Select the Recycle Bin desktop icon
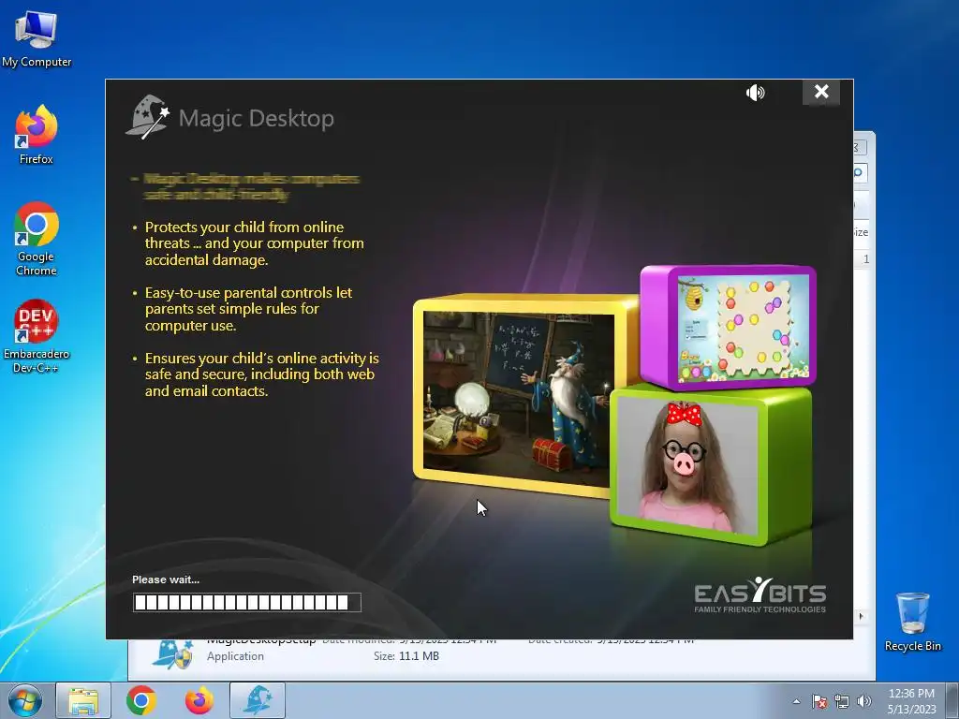This screenshot has width=959, height=719. pos(912,622)
